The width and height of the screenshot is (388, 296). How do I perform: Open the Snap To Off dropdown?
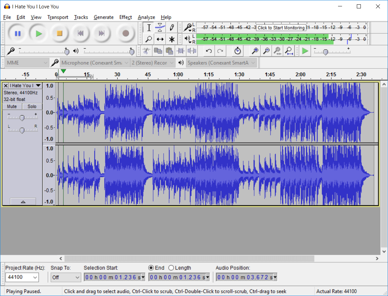click(x=66, y=277)
